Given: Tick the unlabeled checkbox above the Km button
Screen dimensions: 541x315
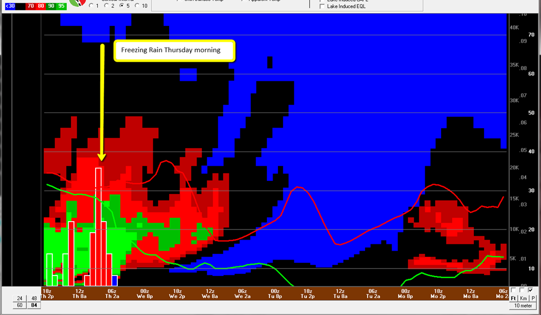Looking at the screenshot, I should (x=522, y=290).
